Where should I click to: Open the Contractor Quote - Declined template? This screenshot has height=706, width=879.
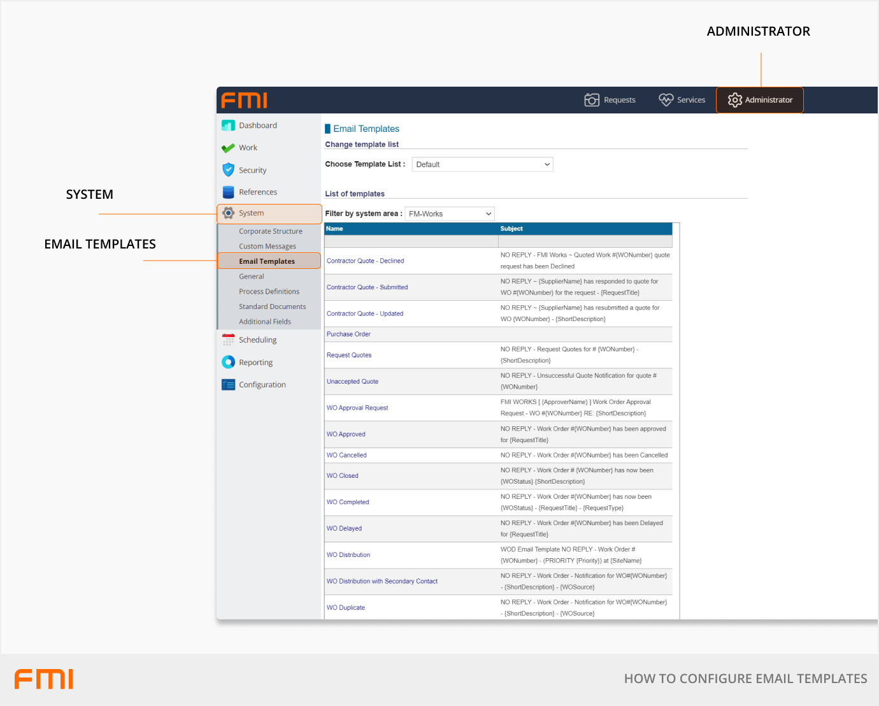click(365, 261)
